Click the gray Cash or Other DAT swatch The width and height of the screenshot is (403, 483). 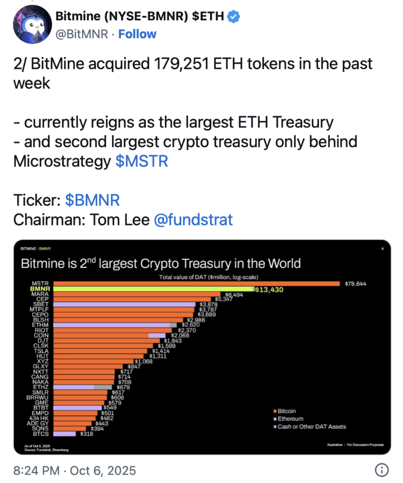[274, 426]
